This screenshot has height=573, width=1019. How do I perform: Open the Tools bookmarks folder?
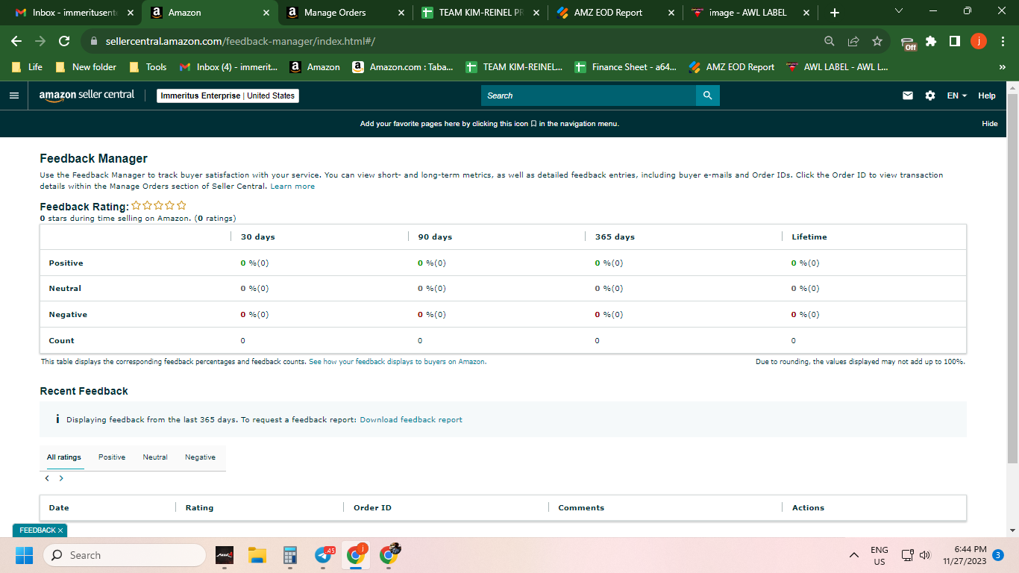[x=148, y=67]
